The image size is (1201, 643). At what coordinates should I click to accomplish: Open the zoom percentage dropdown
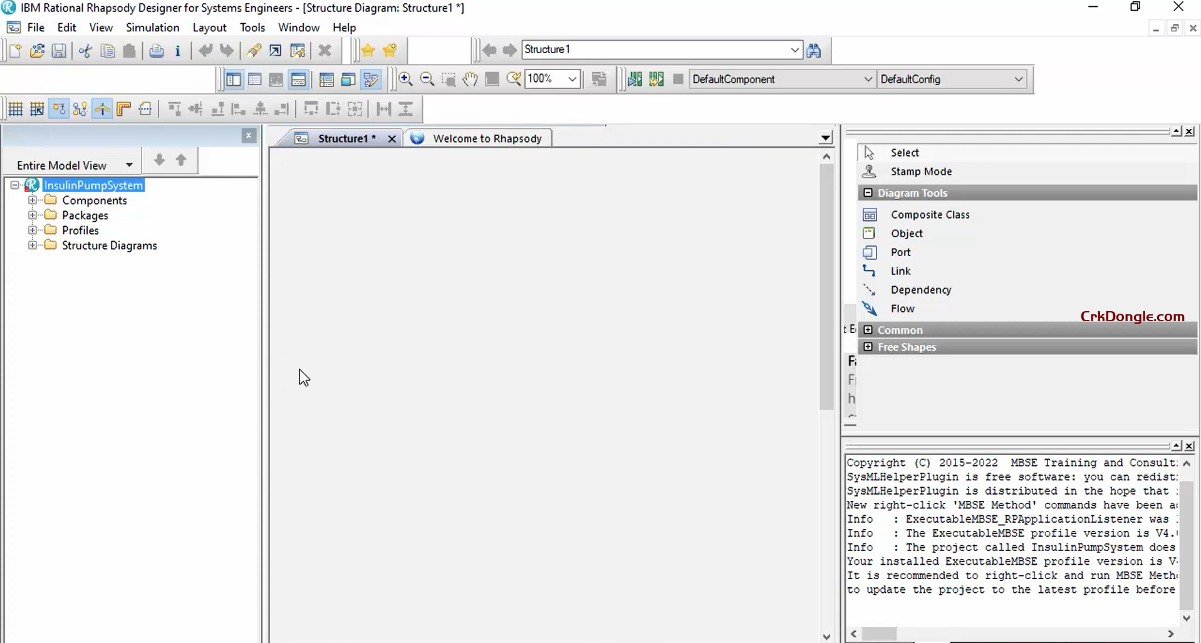click(x=571, y=79)
